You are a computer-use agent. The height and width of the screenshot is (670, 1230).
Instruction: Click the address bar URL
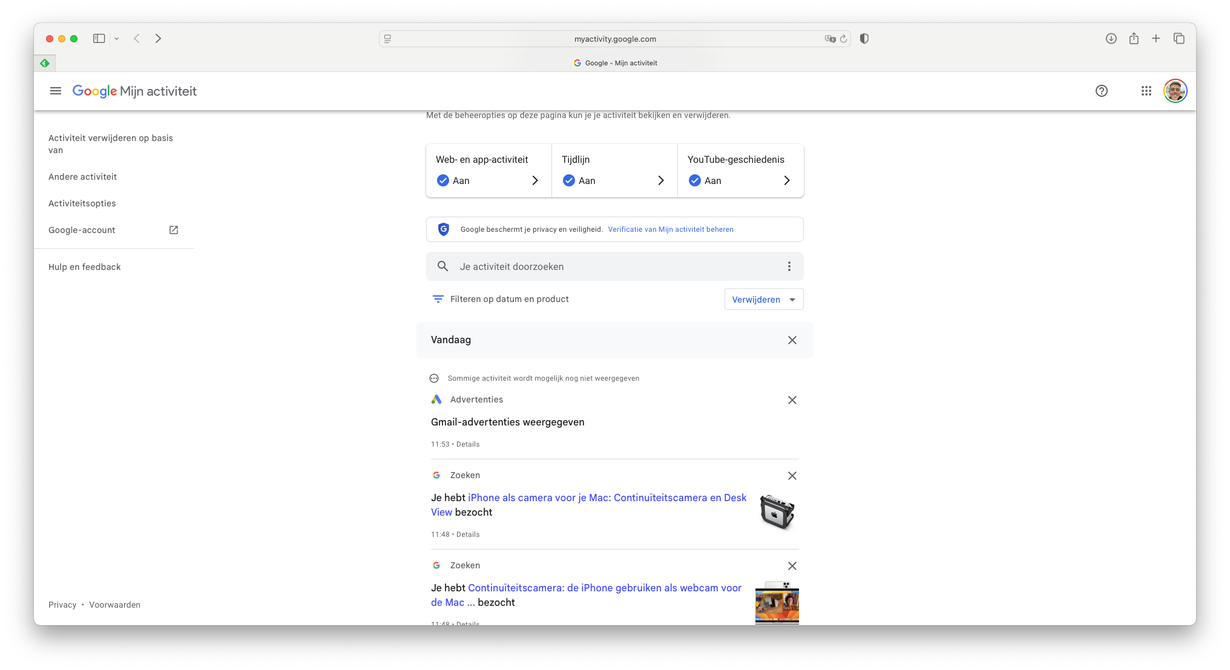(615, 39)
